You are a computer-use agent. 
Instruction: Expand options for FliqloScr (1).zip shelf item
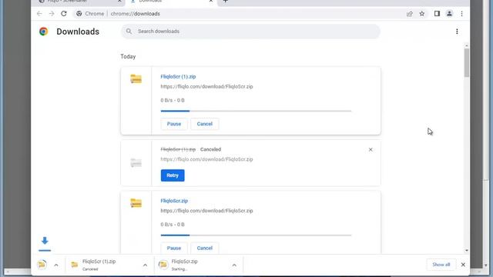145,265
